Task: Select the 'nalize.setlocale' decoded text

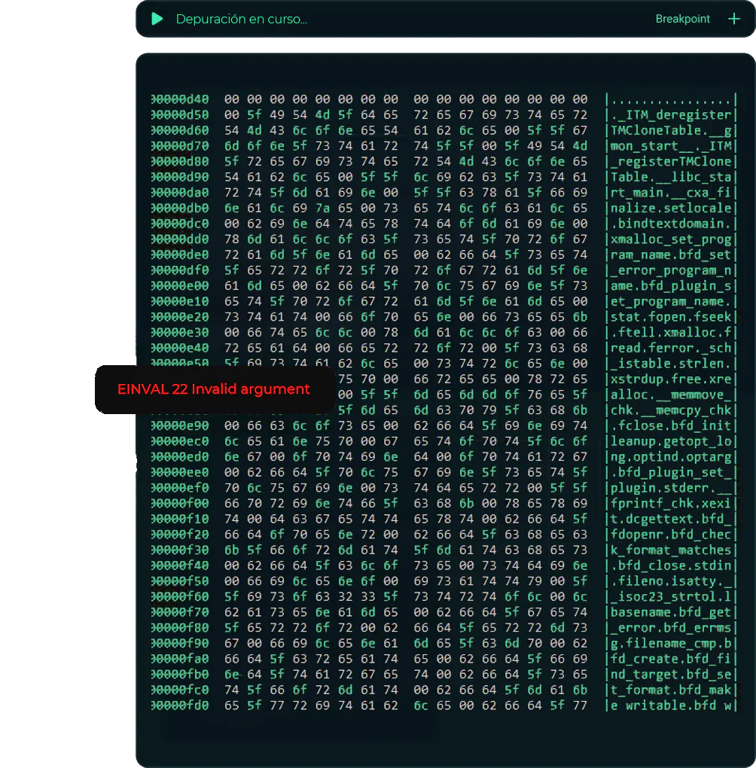Action: point(672,208)
